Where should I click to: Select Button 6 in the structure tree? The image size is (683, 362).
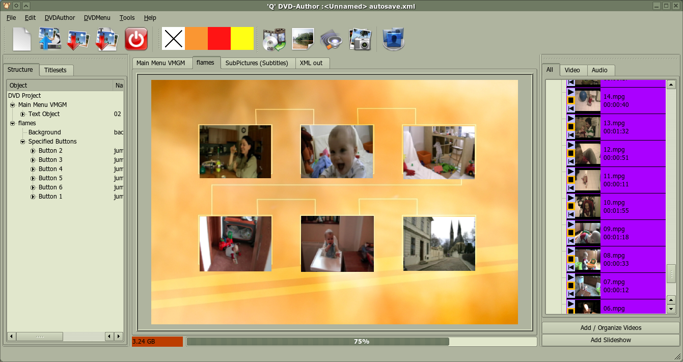tap(50, 187)
